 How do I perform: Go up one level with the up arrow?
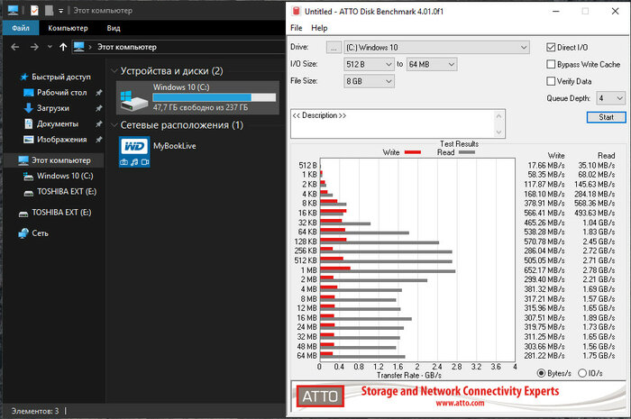[x=63, y=47]
